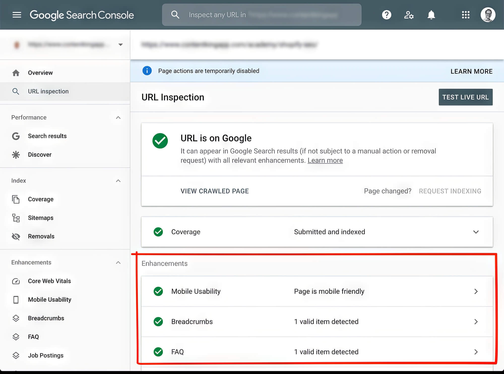Collapse the Performance section
Screen dimensions: 504x374
(118, 118)
